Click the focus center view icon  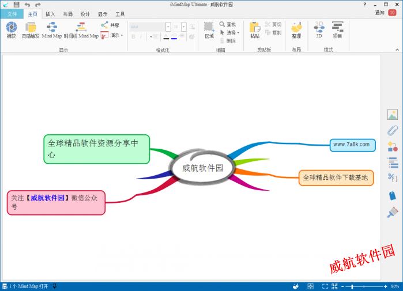311,286
